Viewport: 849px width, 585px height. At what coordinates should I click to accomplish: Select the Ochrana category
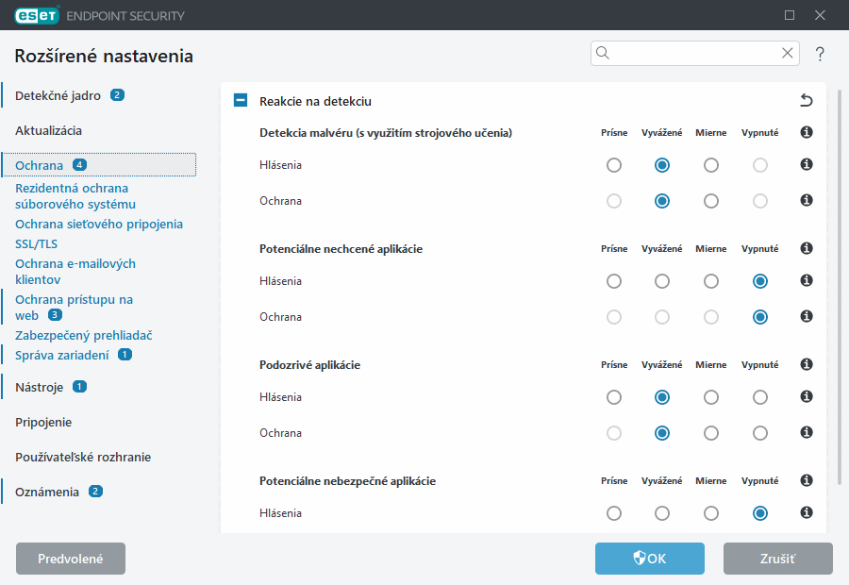pos(98,165)
